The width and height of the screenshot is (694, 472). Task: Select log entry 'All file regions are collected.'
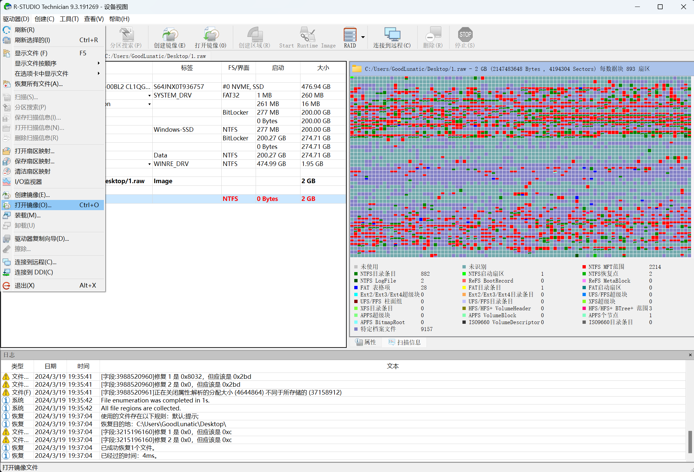(x=343, y=408)
